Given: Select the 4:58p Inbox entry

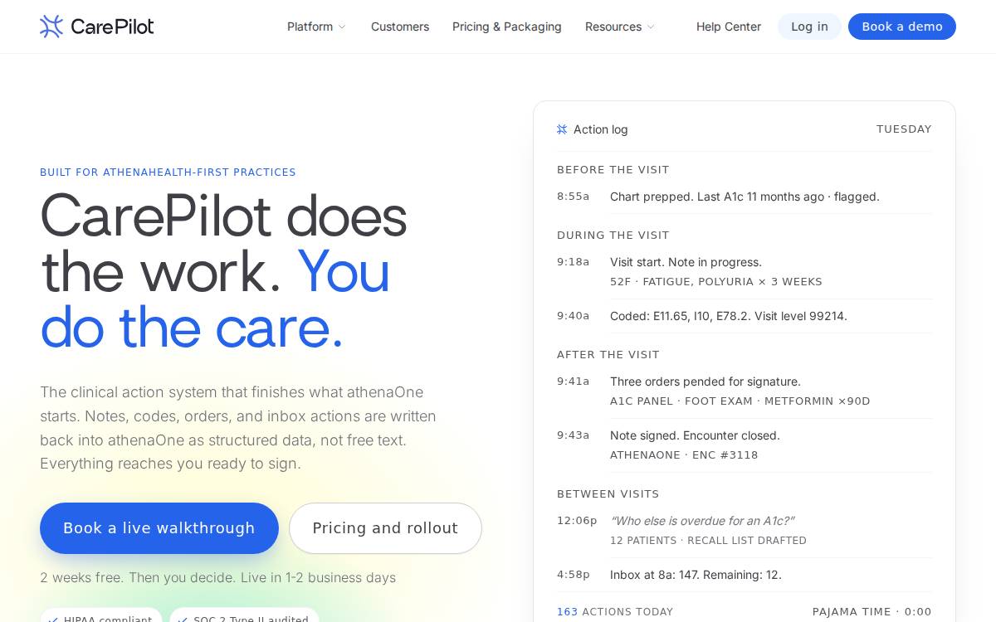Looking at the screenshot, I should click(745, 575).
